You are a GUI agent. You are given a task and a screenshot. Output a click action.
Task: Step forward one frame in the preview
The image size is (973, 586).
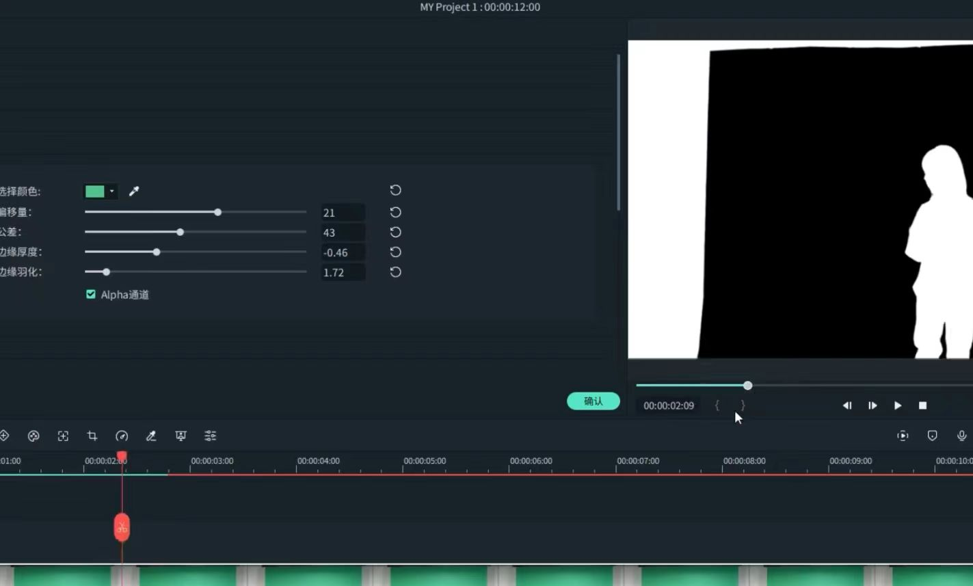pos(872,405)
